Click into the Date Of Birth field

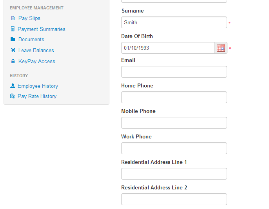pyautogui.click(x=168, y=48)
